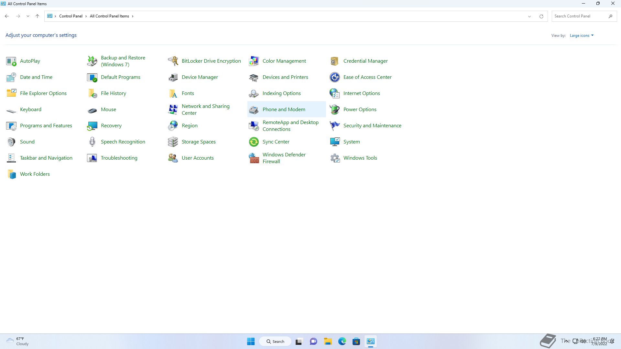Open the Windows Start menu
Viewport: 621px width, 349px height.
point(251,342)
